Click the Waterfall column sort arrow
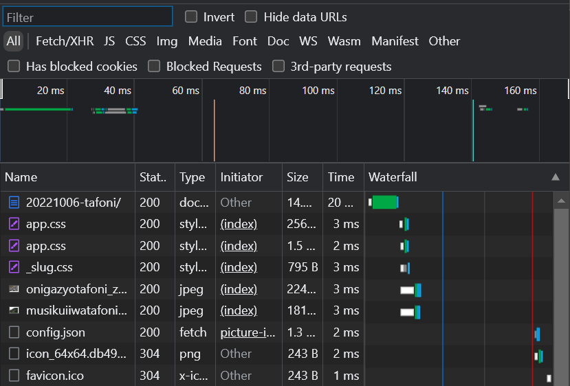 (556, 177)
